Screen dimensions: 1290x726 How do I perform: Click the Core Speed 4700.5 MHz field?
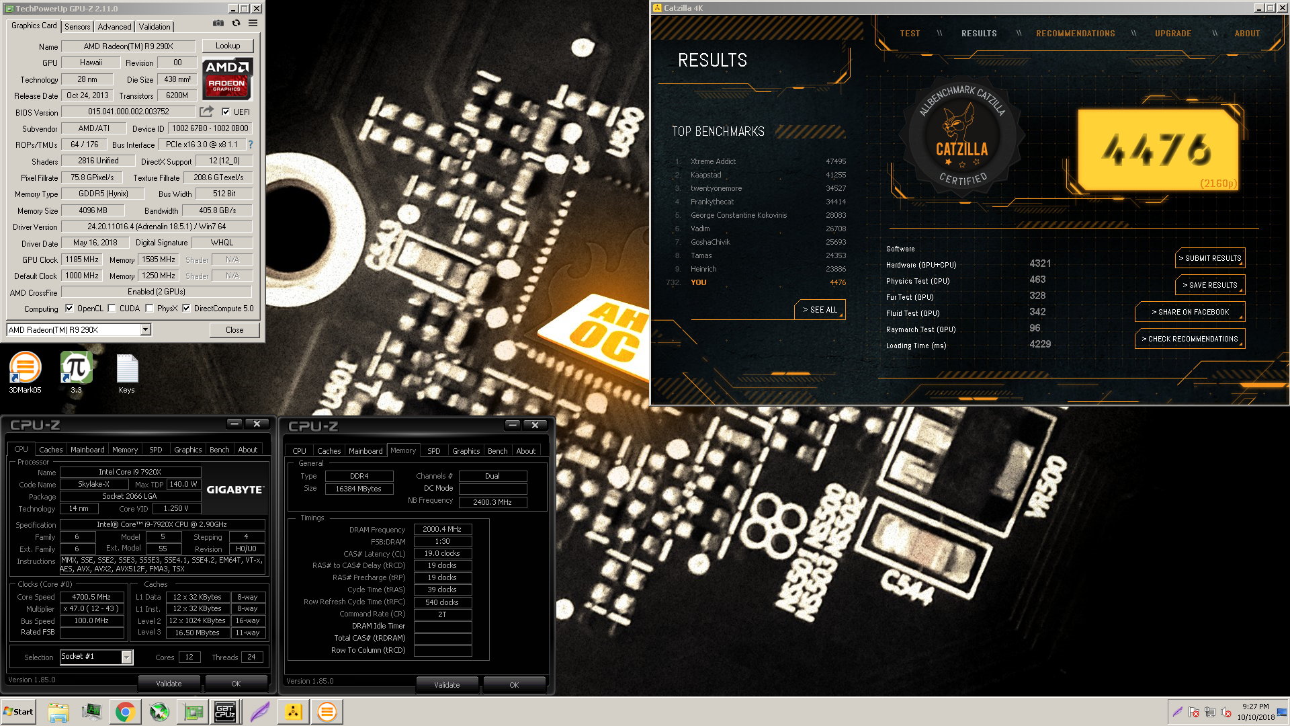click(x=92, y=597)
